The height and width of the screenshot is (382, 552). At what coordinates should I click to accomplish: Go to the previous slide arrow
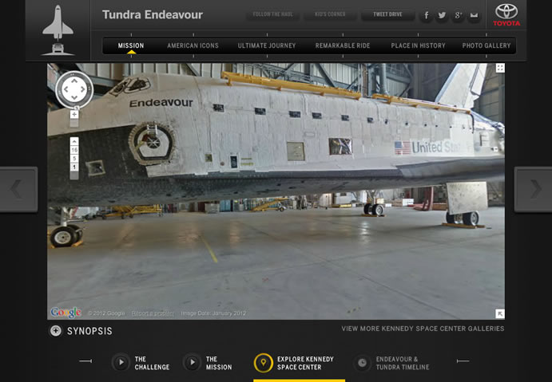click(x=18, y=189)
